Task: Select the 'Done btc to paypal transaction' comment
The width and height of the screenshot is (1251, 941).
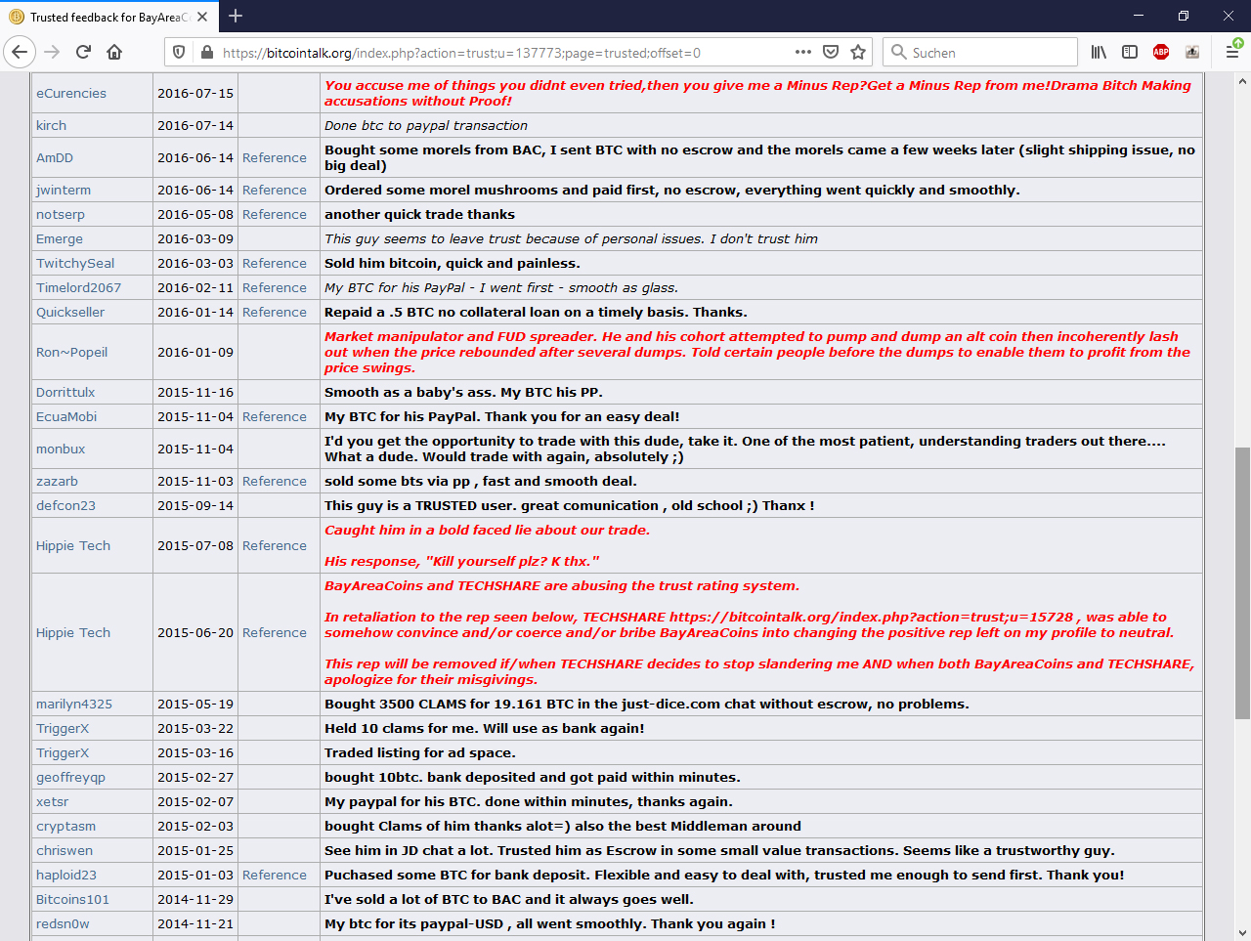Action: 426,125
